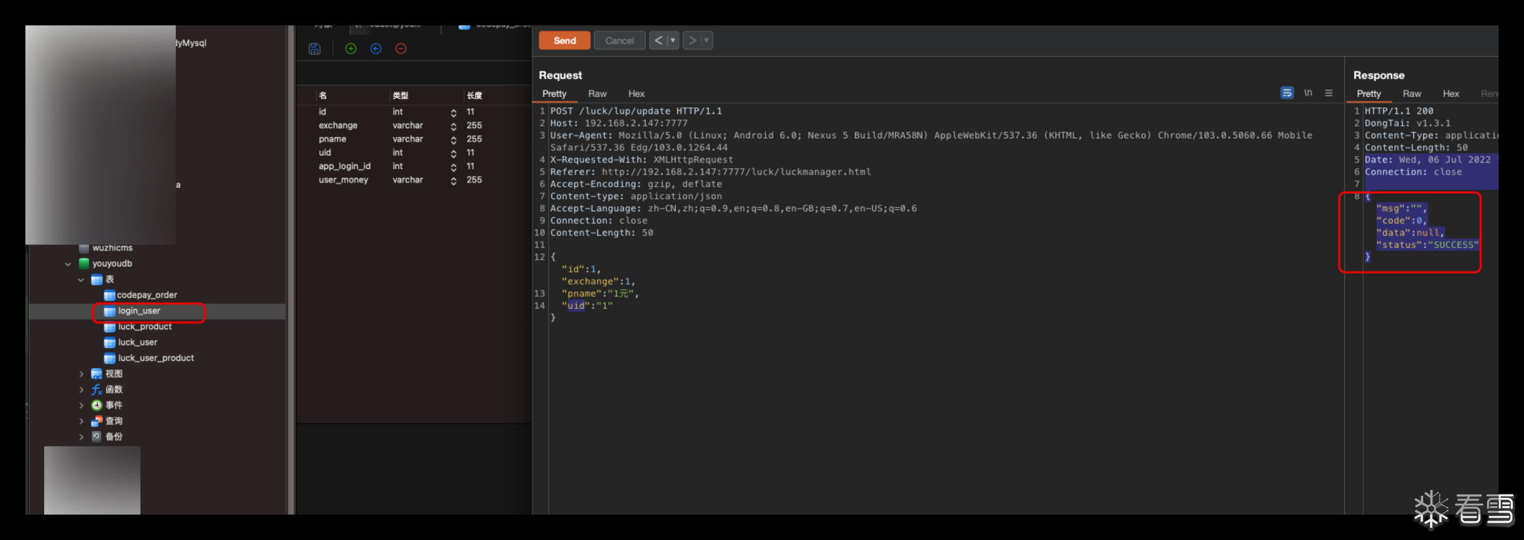
Task: Add a field with the green plus icon
Action: (x=351, y=49)
